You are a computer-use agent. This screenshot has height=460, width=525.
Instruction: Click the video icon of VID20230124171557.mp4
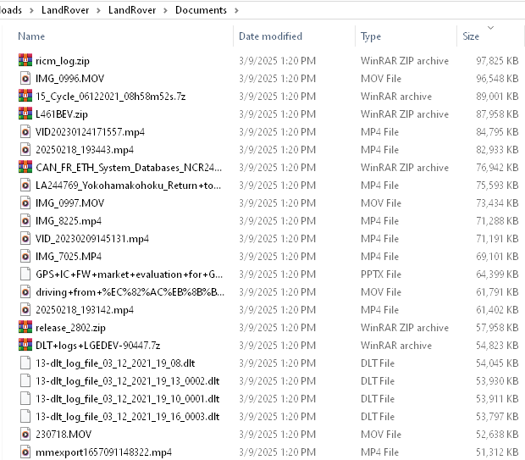[25, 131]
